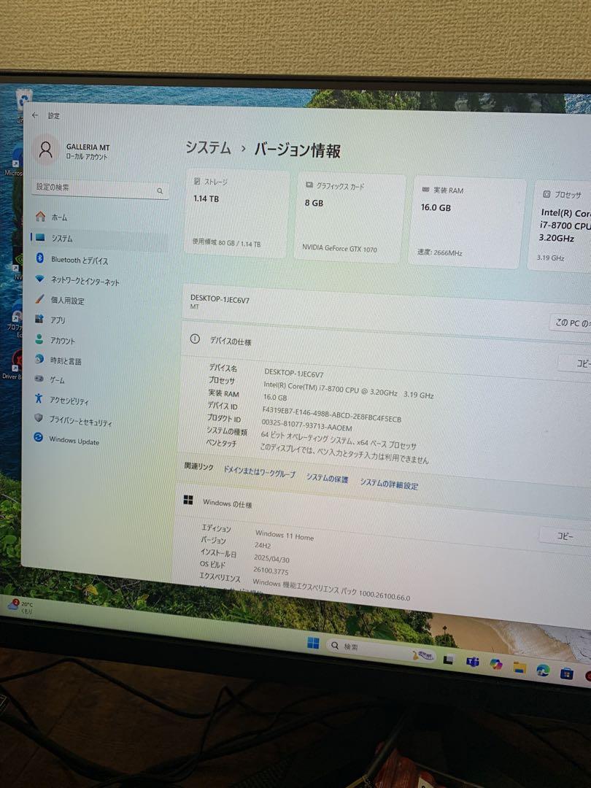Click the アクセシビリティ figure icon
The height and width of the screenshot is (788, 591).
[x=38, y=398]
